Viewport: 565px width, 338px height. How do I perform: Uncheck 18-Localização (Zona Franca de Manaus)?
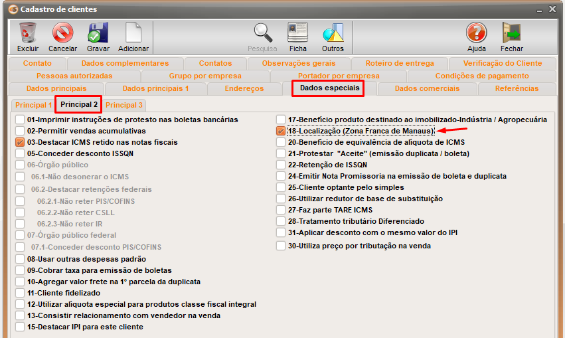click(281, 131)
